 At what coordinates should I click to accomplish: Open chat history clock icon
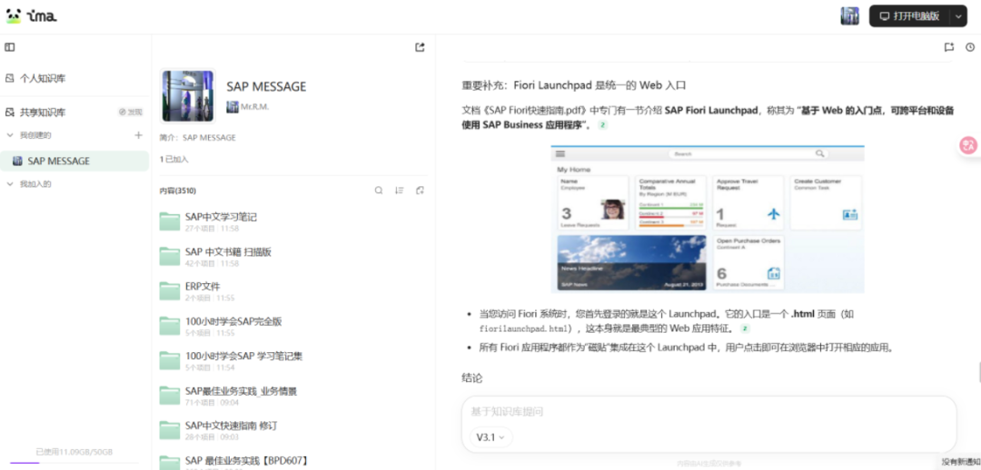[970, 47]
